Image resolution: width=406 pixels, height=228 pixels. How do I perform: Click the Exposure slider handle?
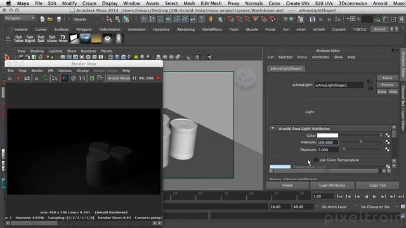tap(344, 149)
